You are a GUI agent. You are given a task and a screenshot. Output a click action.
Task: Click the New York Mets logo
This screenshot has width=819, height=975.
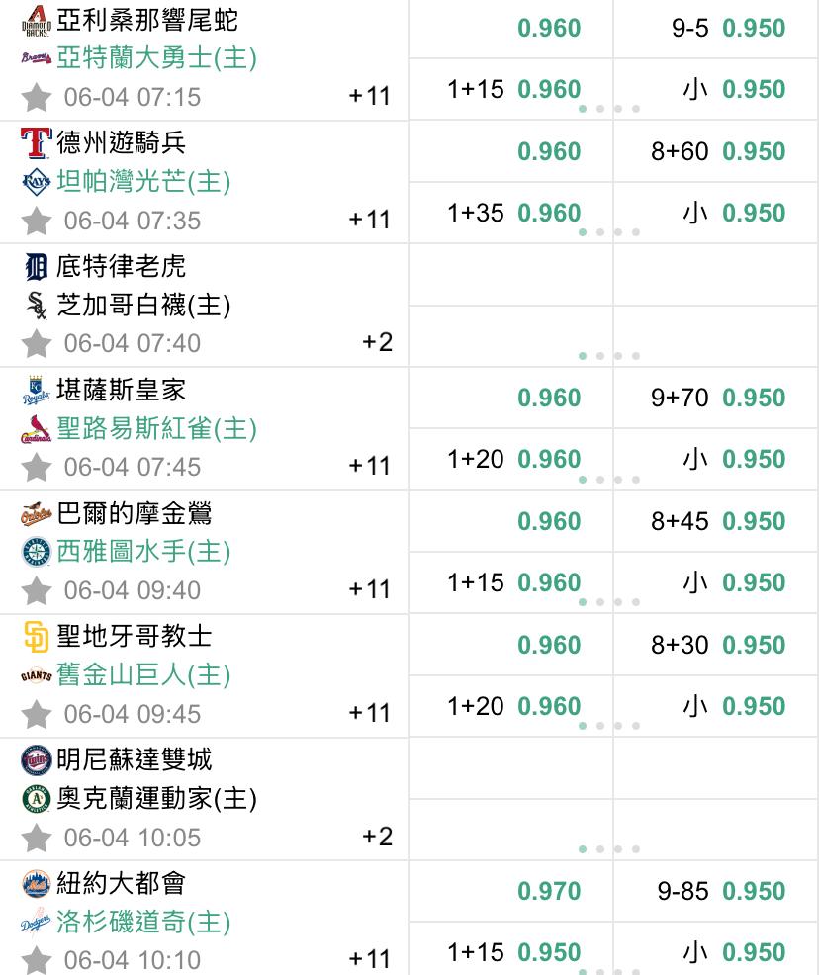(36, 884)
